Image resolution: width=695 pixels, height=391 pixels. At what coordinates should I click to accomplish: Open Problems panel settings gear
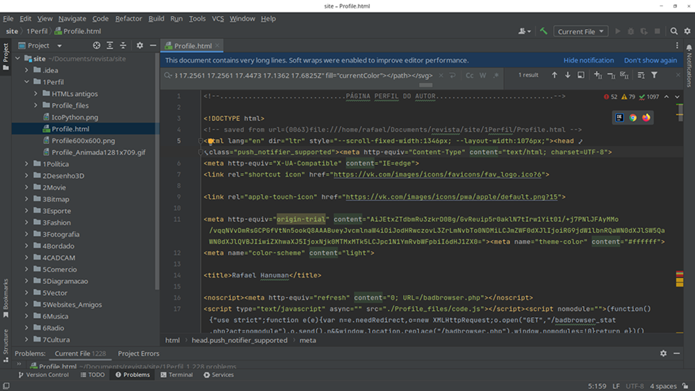tap(663, 353)
